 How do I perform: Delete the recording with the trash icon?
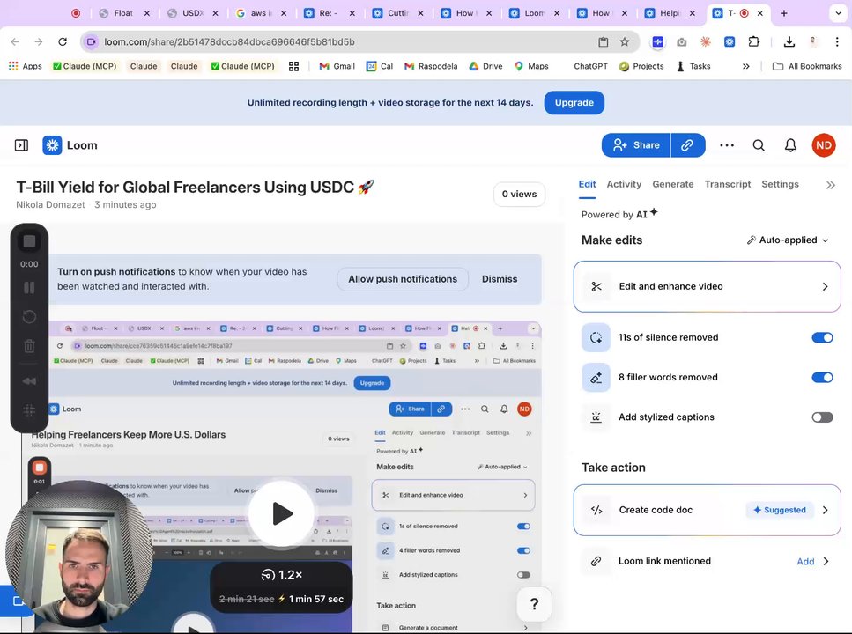(x=29, y=345)
